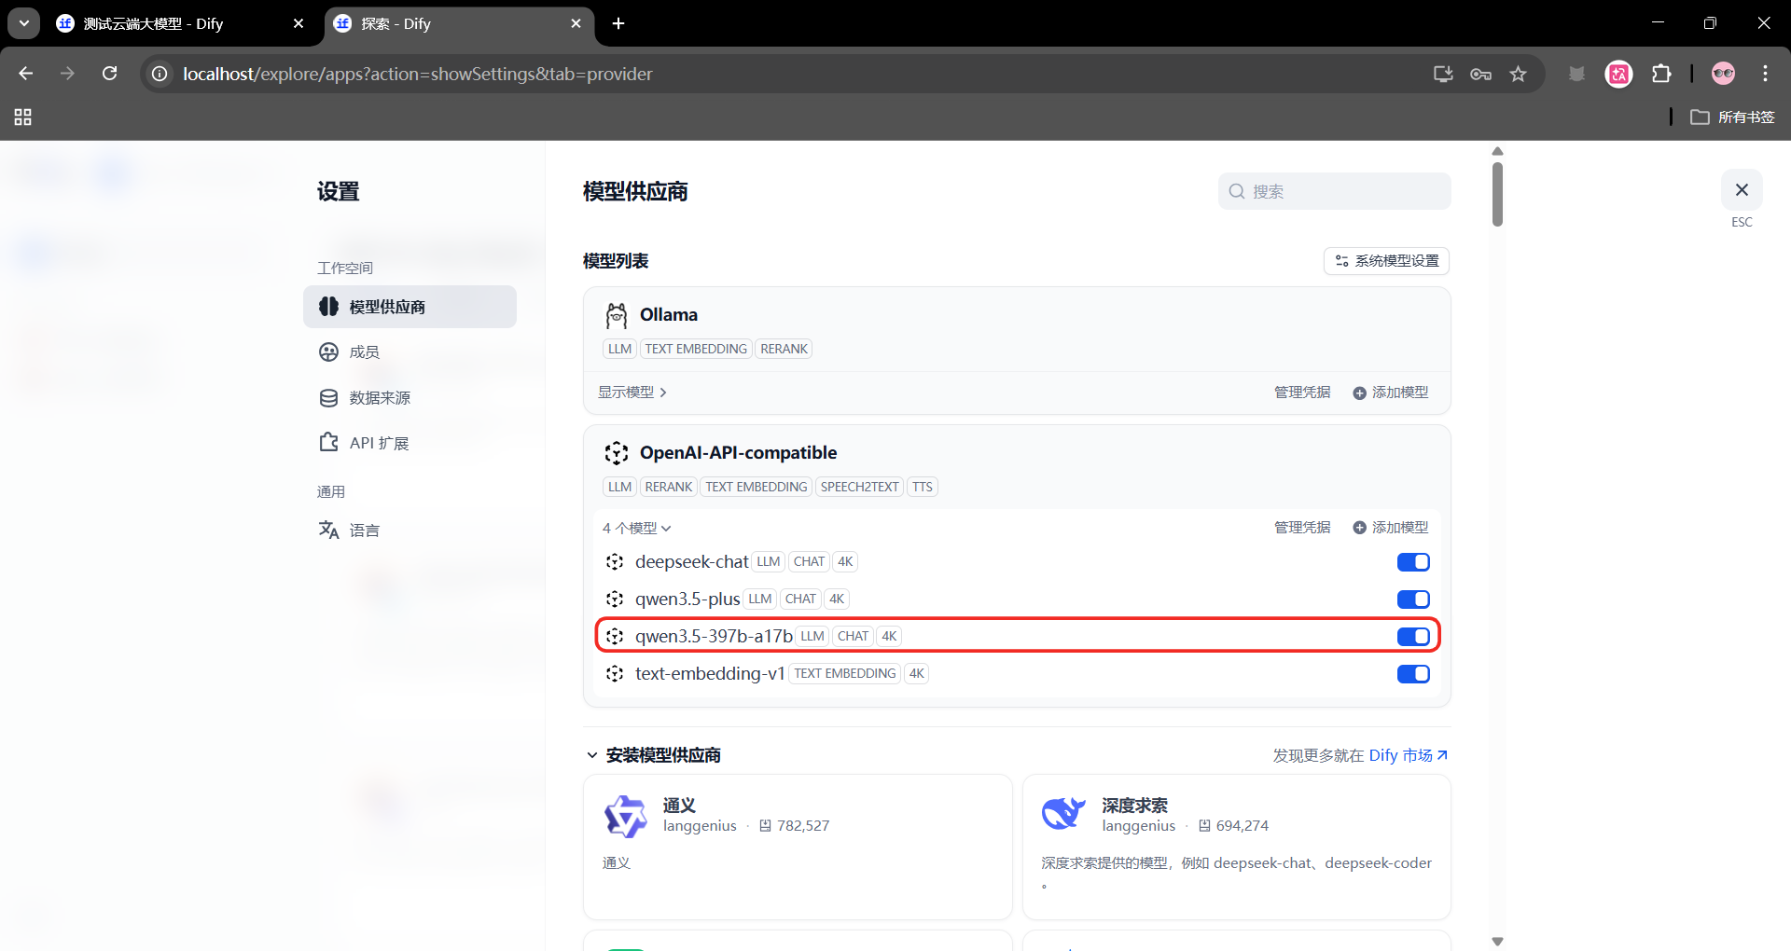Click the scrollbar up arrow

[x=1497, y=151]
